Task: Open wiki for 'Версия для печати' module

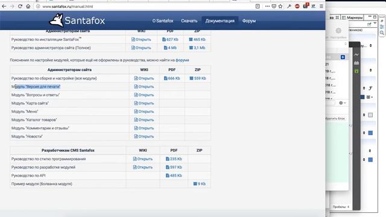Action: tap(144, 87)
